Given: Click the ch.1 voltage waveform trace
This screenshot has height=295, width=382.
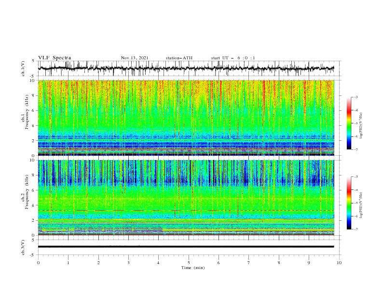Looking at the screenshot, I should (x=186, y=68).
